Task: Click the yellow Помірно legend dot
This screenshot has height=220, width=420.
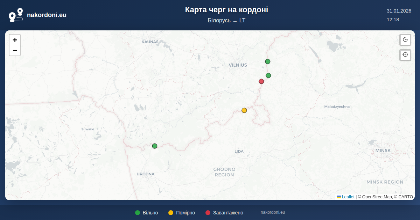Action: (171, 213)
